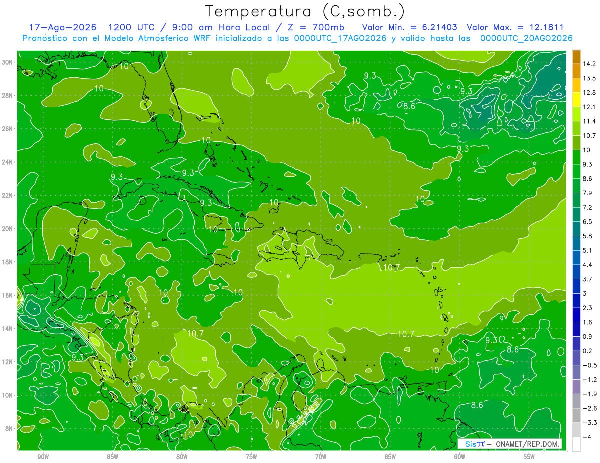Click the '0000UTC_20AGO2026' valid-until time text
This screenshot has width=600, height=463.
point(526,38)
